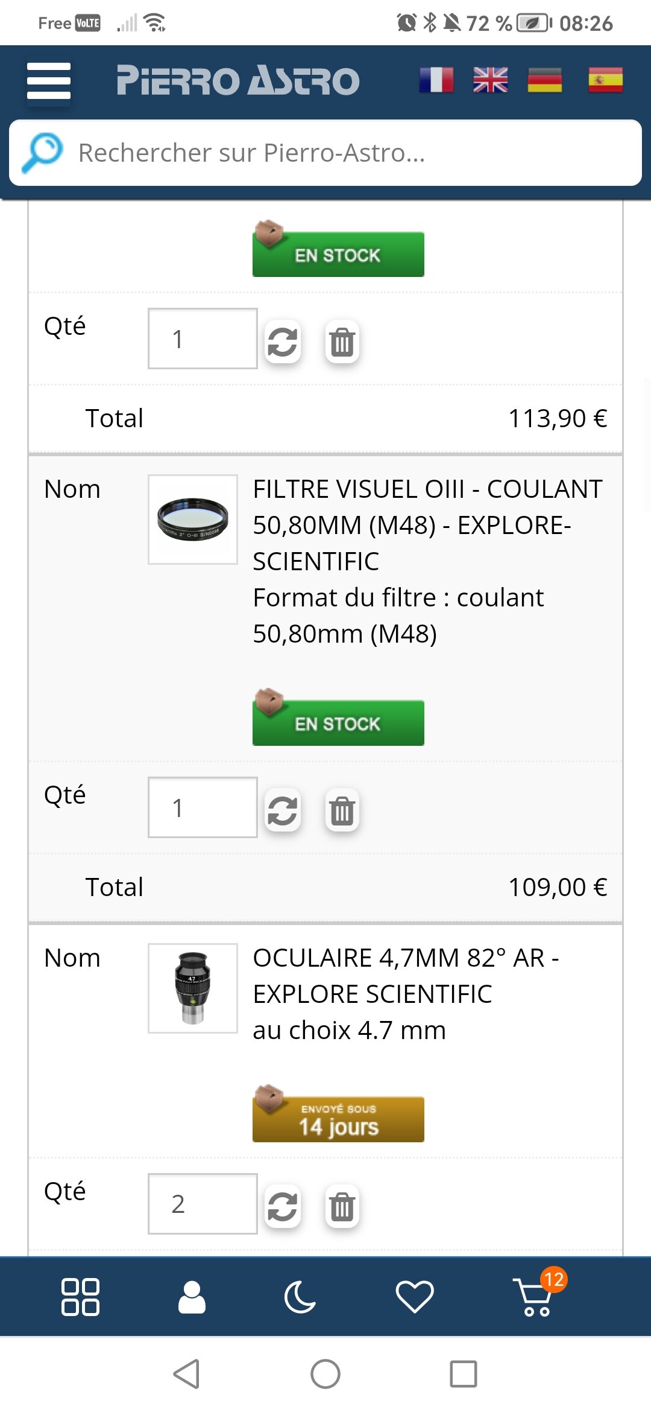The image size is (651, 1412).
Task: Open the shopping cart with 12 items
Action: point(534,1297)
